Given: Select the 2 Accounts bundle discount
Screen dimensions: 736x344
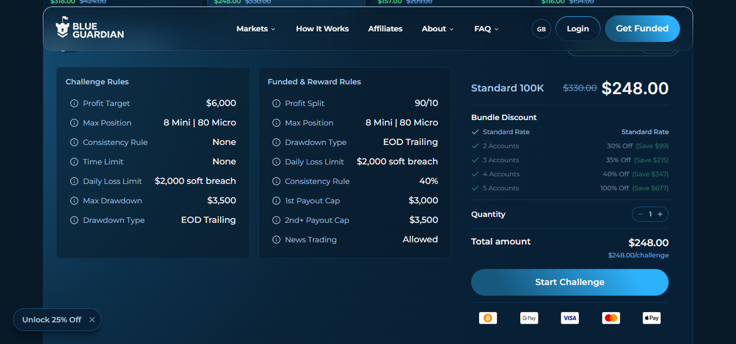Looking at the screenshot, I should [570, 146].
